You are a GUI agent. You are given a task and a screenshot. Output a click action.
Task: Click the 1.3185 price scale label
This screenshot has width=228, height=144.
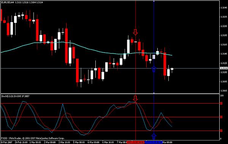click(x=224, y=35)
